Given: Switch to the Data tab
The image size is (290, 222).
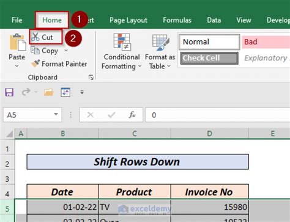Looking at the screenshot, I should (214, 20).
